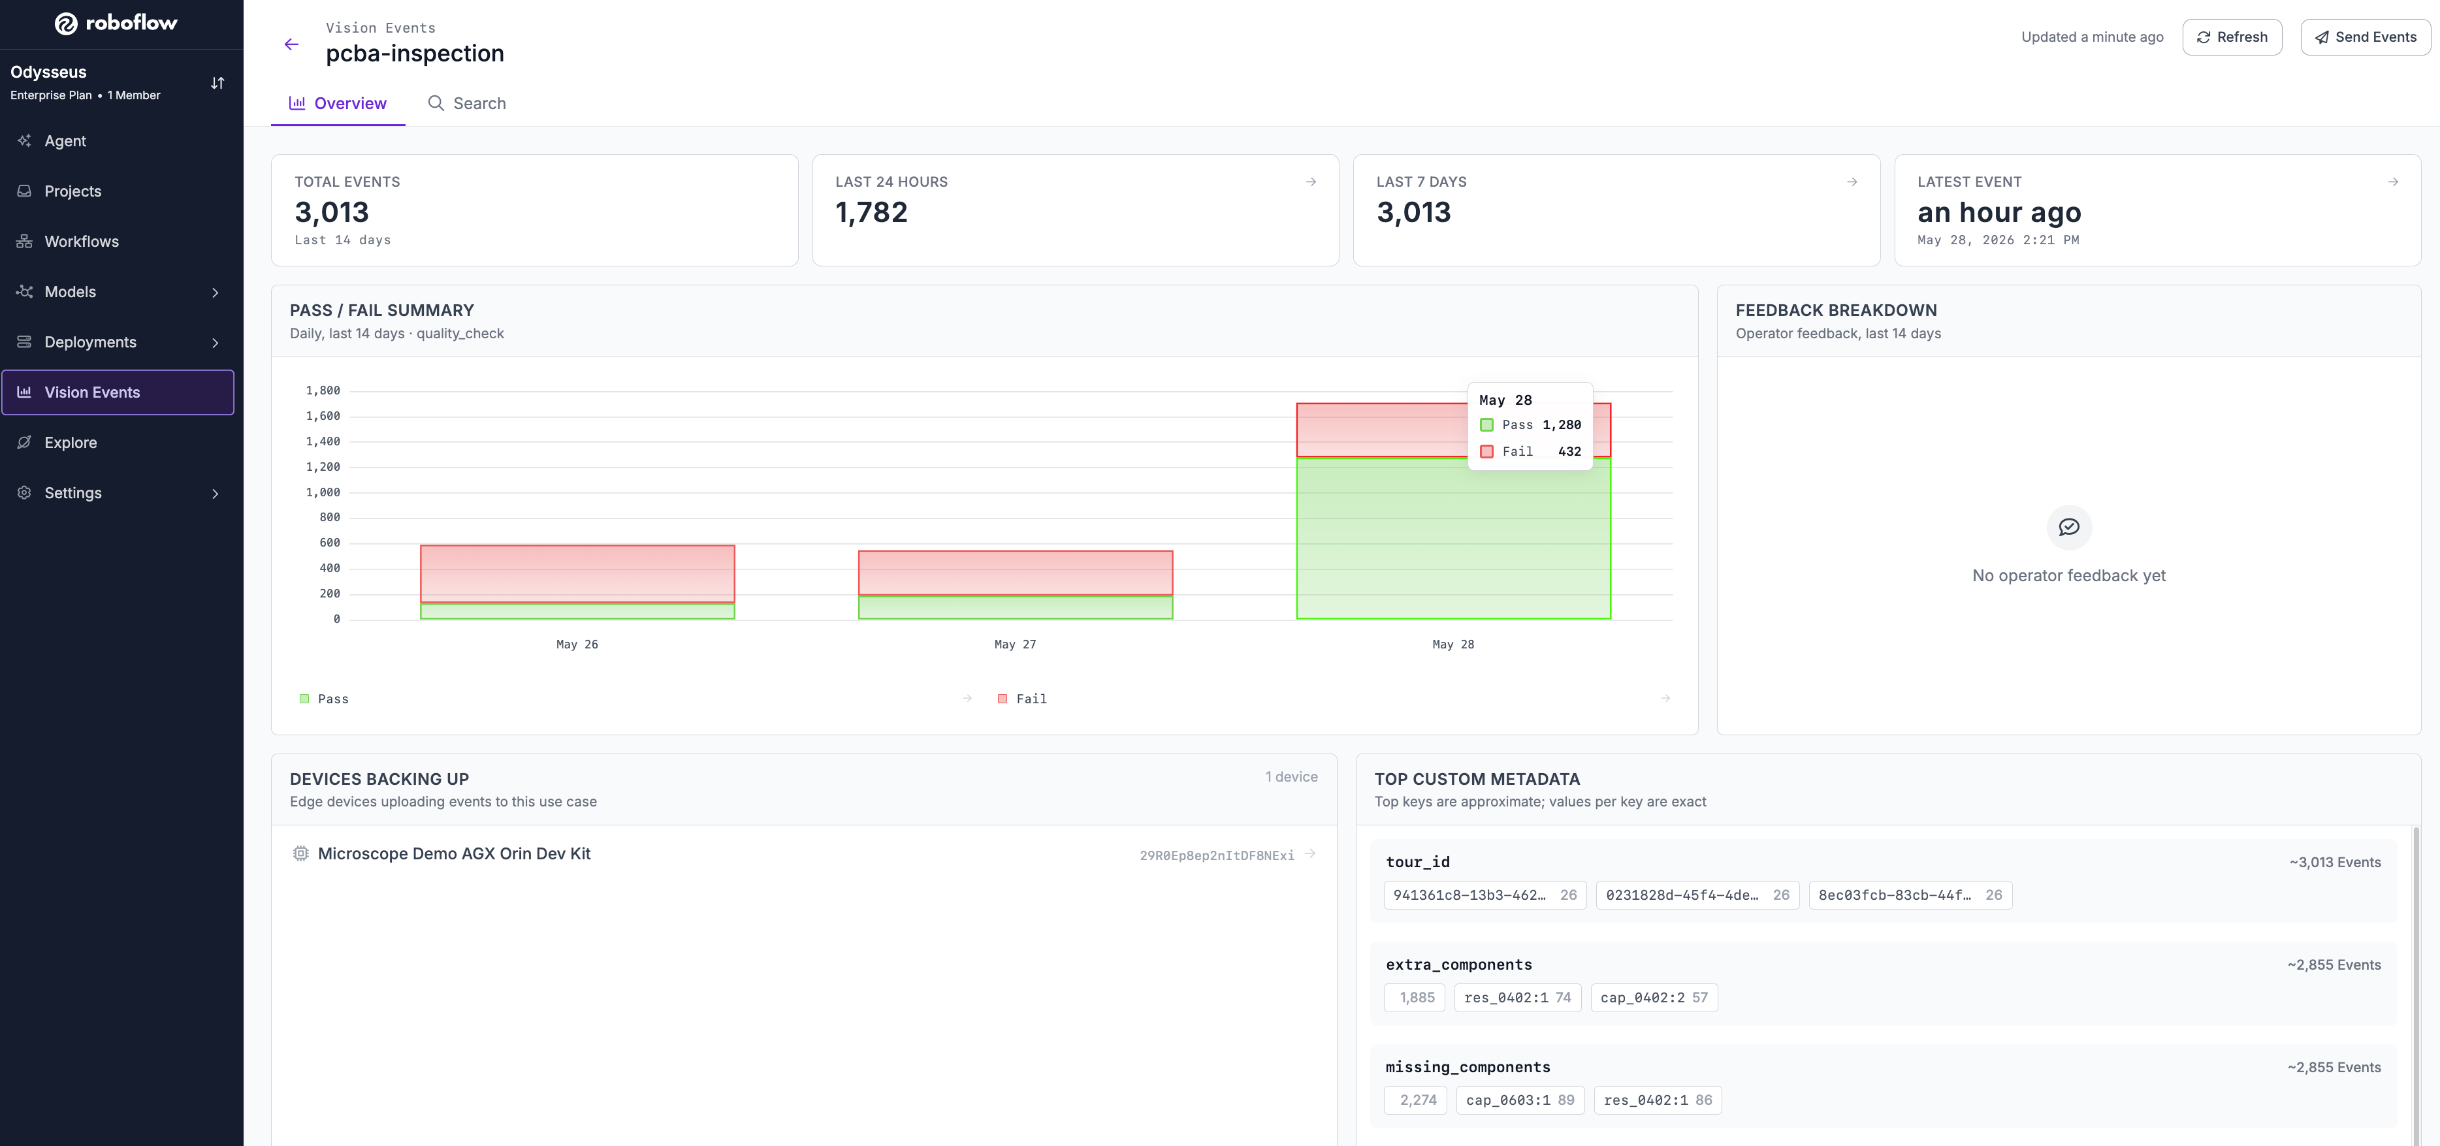The image size is (2440, 1146).
Task: Select the Overview tab
Action: click(338, 103)
